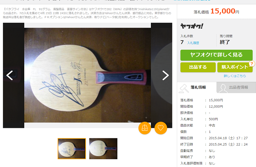The image size is (256, 167).
Task: Select the first racket thumbnail
Action: tap(72, 149)
